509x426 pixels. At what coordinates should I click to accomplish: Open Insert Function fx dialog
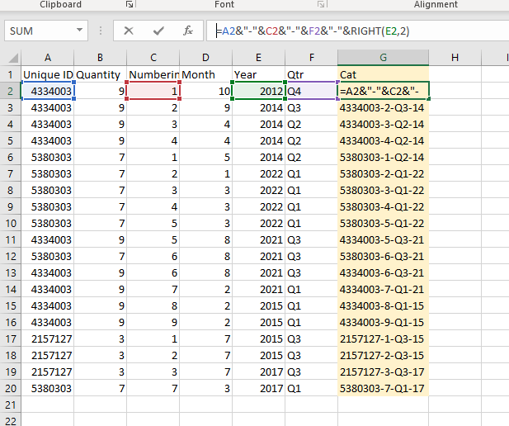click(x=188, y=31)
